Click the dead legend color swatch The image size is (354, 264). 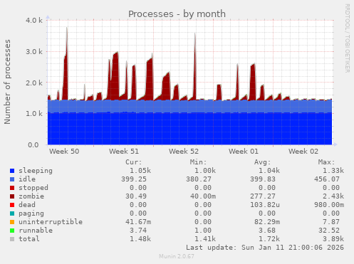pyautogui.click(x=12, y=205)
